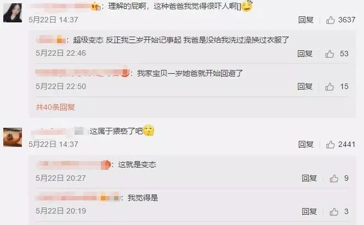
Task: Reply to comment posted 5月22日 22:46
Action: [x=305, y=54]
